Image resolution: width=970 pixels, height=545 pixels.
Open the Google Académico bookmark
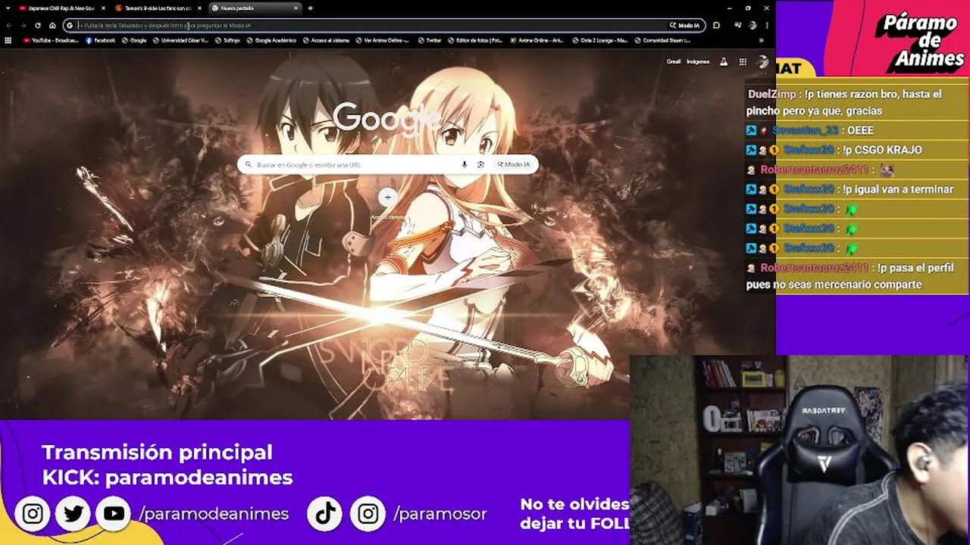click(x=272, y=40)
